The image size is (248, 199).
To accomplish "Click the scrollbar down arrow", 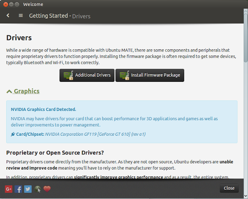I will point(246,196).
